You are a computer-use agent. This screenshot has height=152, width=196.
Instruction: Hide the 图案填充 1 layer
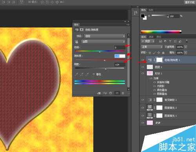pos(143,115)
